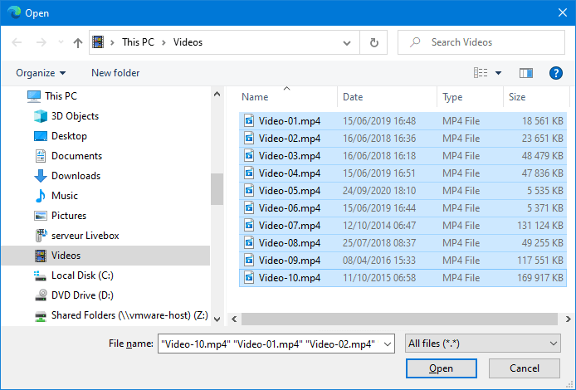Select the file name Video-01.mp4
This screenshot has height=390, width=576.
pos(290,121)
